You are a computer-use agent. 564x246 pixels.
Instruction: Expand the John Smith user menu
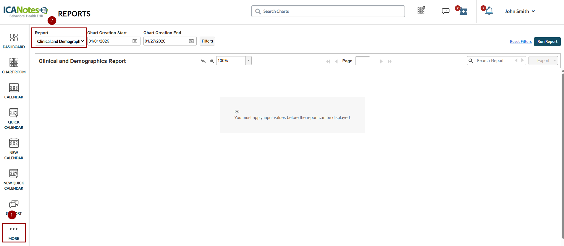519,11
